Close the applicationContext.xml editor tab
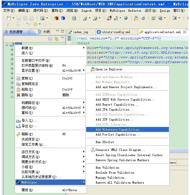Viewport: 190px width, 195px height. [x=185, y=32]
